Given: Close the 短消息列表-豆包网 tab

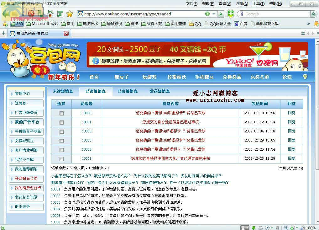Looking at the screenshot, I should pyautogui.click(x=66, y=33).
